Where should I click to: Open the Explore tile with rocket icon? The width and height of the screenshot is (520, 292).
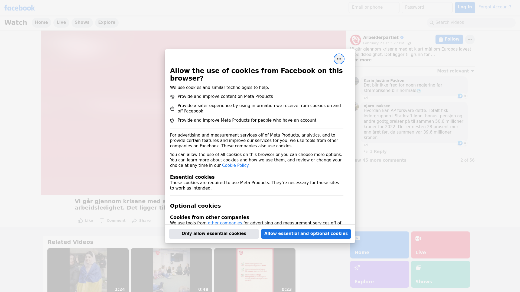point(379,274)
